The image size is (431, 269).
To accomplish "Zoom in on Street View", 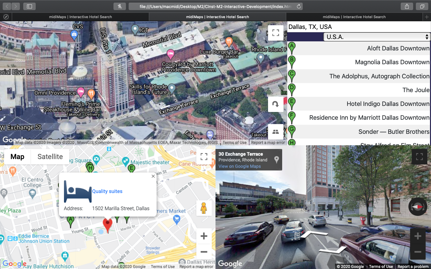I will tap(418, 236).
